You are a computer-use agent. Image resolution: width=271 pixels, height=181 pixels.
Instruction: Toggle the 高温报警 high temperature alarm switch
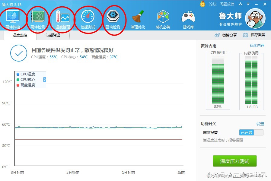pos(251,132)
